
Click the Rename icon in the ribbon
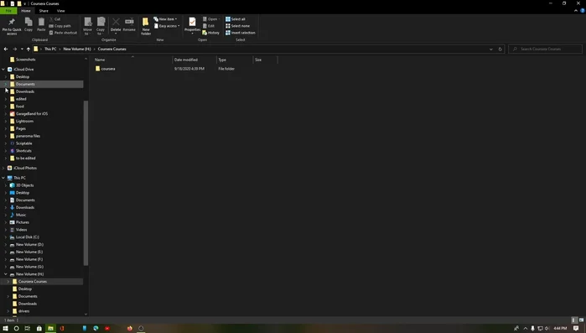tap(129, 24)
